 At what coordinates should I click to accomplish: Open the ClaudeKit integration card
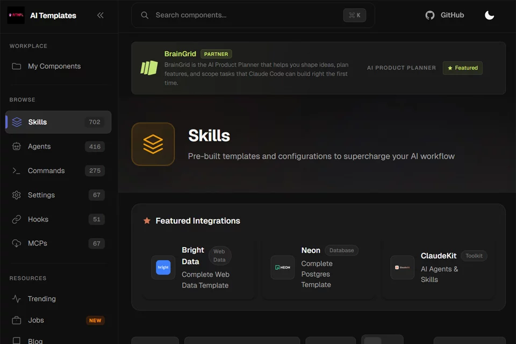click(x=438, y=268)
